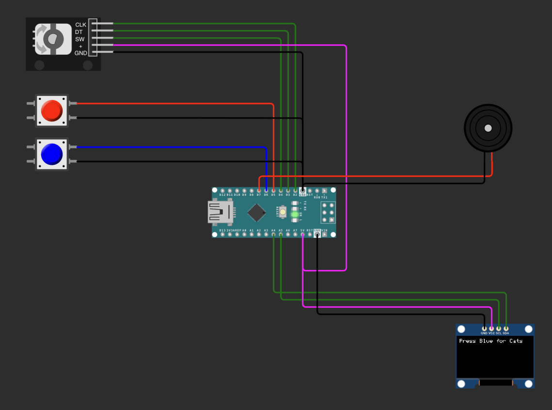552x410 pixels.
Task: Click the rotary encoder knob
Action: pyautogui.click(x=53, y=39)
